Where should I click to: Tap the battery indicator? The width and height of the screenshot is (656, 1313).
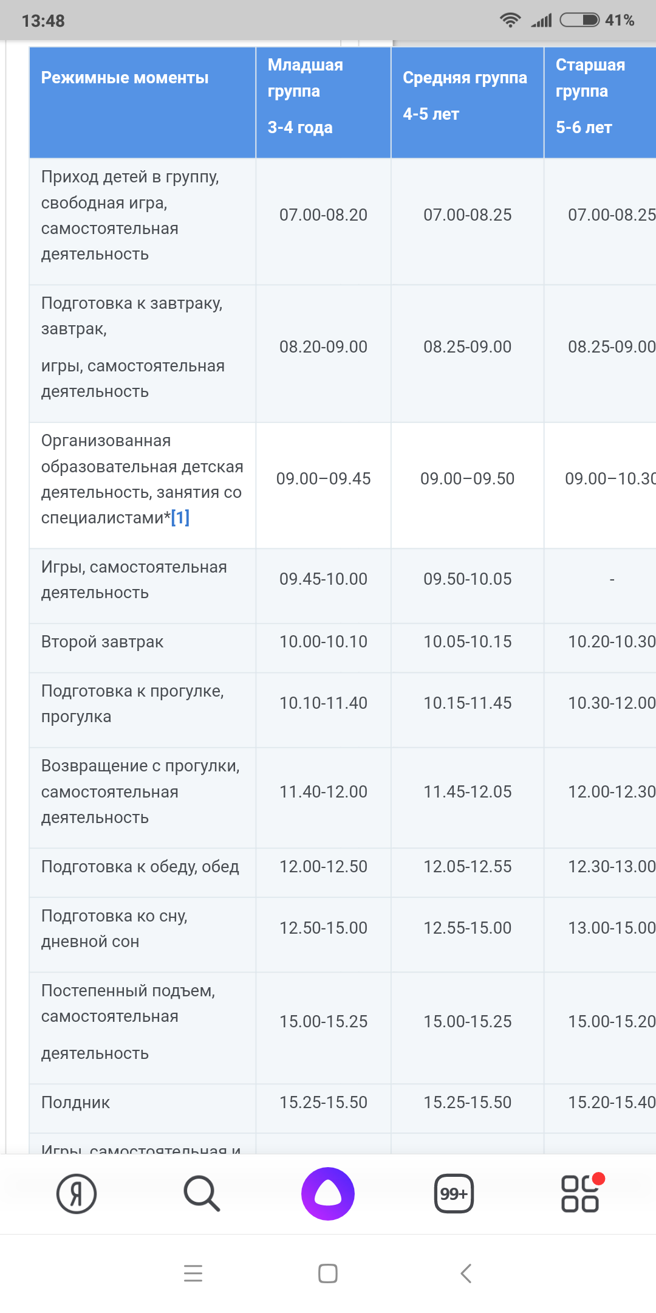point(579,20)
